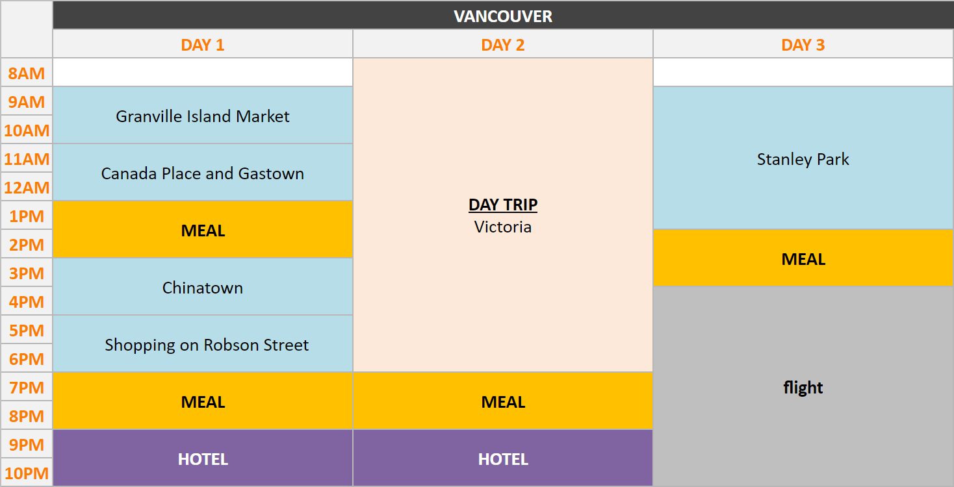
Task: Select Day 1 HOTEL purple cell
Action: point(203,458)
